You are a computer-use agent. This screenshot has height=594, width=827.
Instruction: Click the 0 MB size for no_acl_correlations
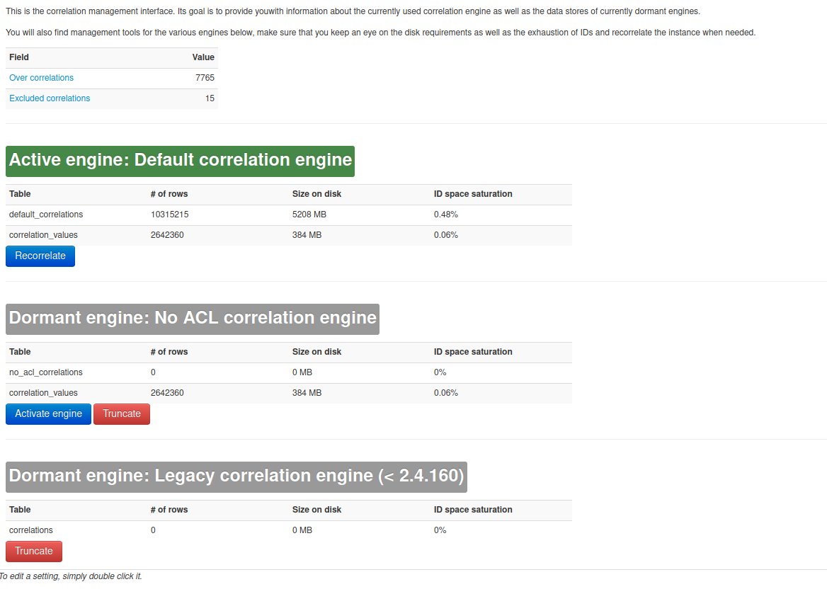(x=302, y=372)
